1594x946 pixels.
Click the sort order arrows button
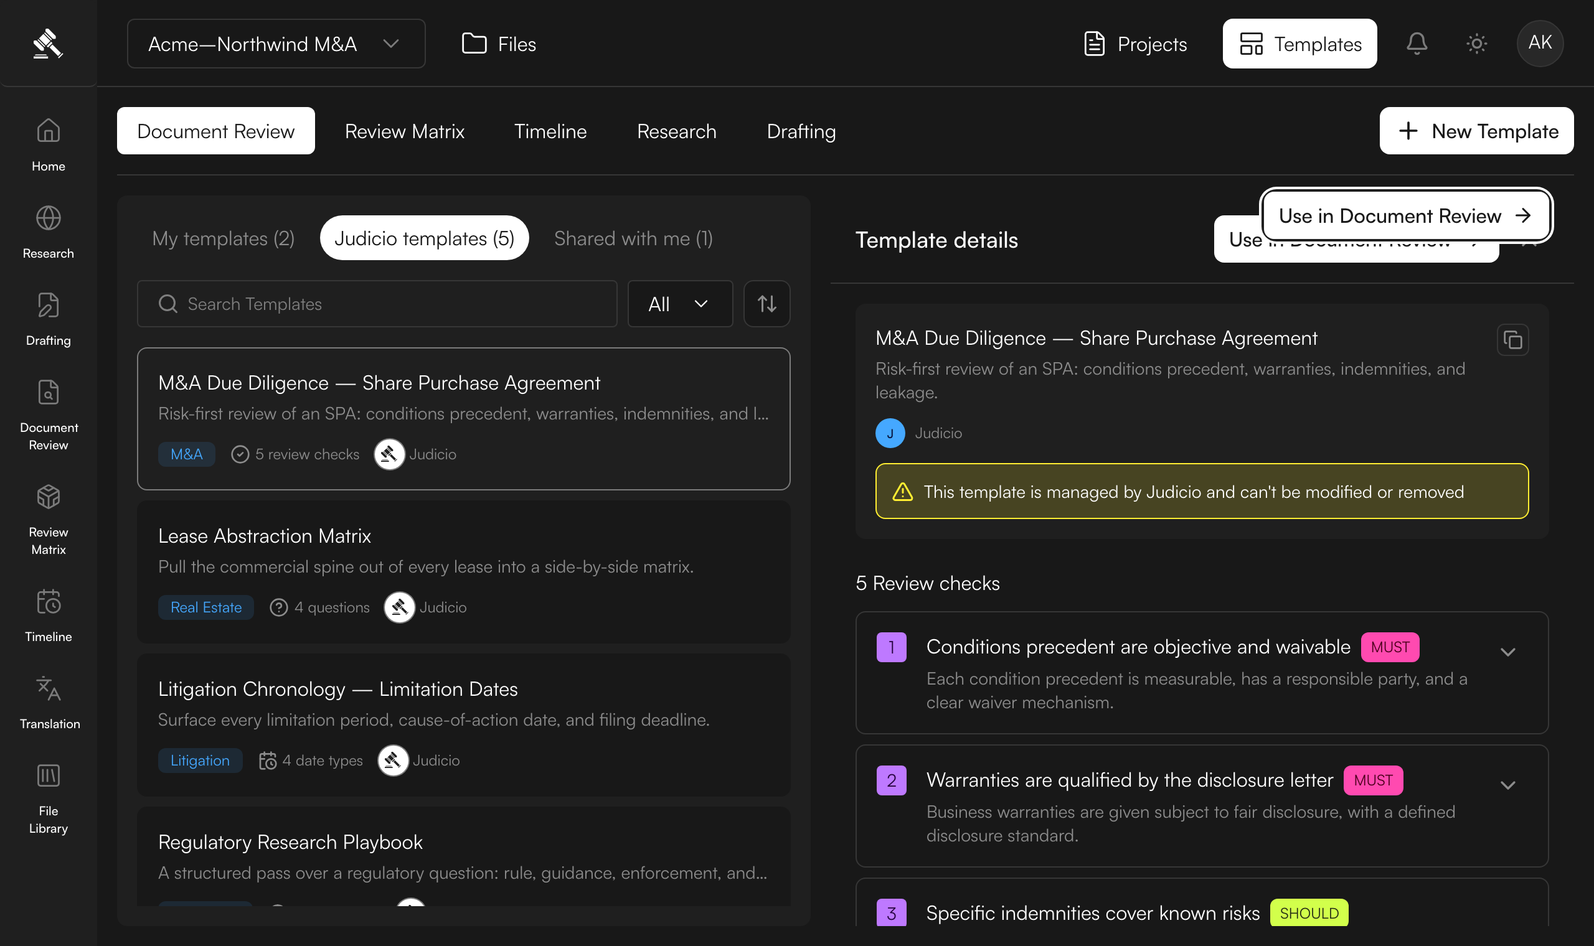tap(766, 304)
